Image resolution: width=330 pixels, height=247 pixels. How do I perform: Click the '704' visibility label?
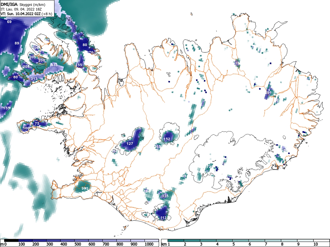pyautogui.click(x=147, y=191)
